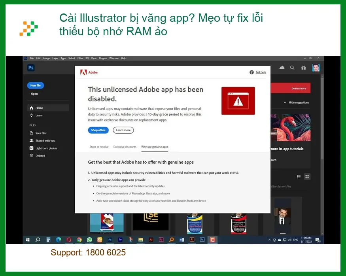Expand hidden system tray icons chevron
346x276 pixels.
coord(269,240)
